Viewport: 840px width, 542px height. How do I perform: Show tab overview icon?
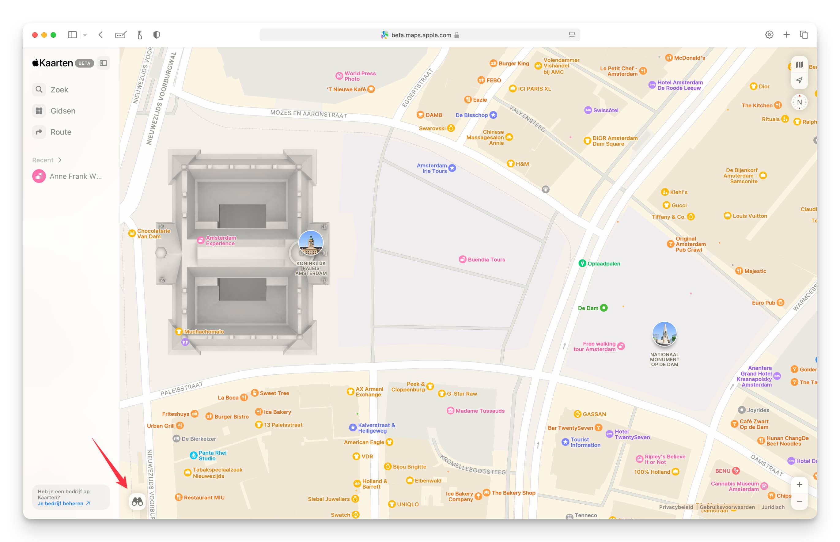point(804,35)
